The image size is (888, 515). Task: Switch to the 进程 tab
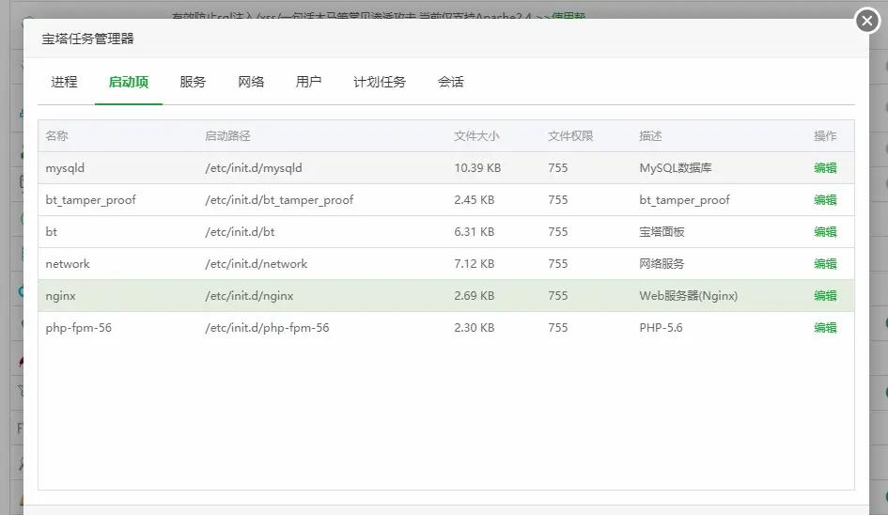64,82
